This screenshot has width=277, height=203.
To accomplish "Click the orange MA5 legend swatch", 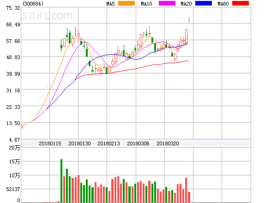I will (x=126, y=4).
